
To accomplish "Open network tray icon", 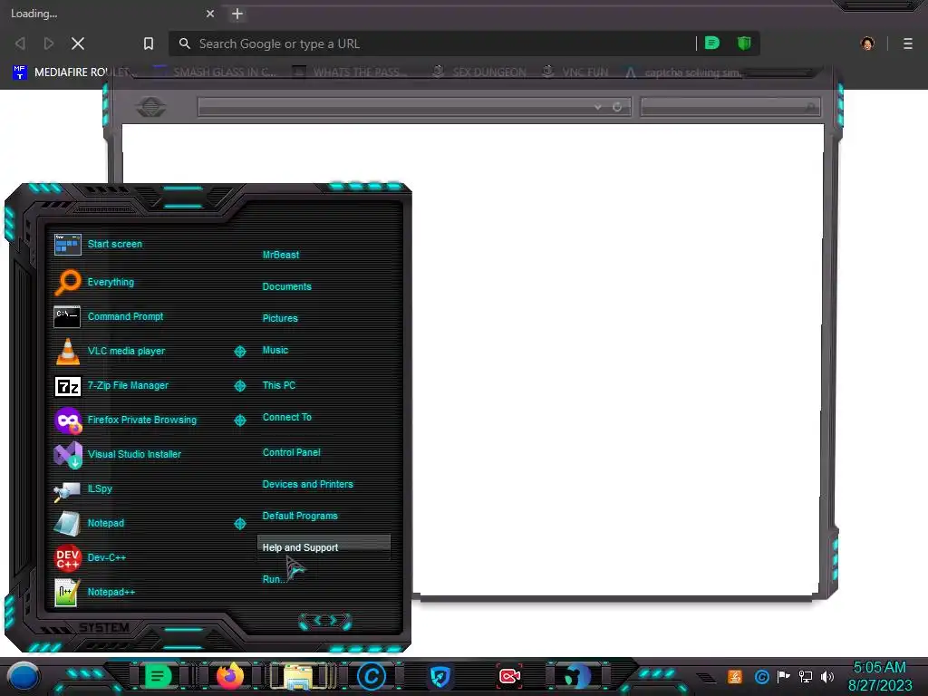I will (x=806, y=676).
